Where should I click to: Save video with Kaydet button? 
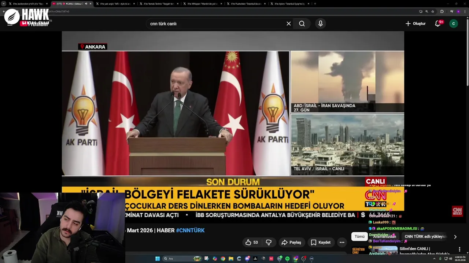pyautogui.click(x=321, y=242)
